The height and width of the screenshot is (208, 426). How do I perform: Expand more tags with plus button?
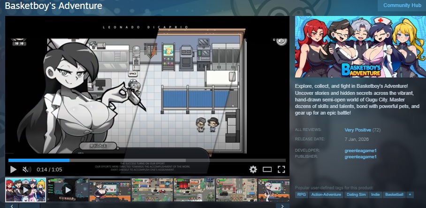point(410,195)
